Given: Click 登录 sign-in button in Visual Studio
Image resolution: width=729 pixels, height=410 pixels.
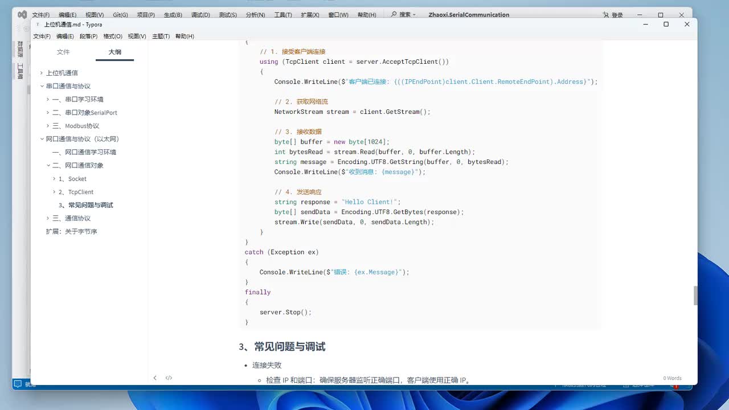Looking at the screenshot, I should point(617,15).
